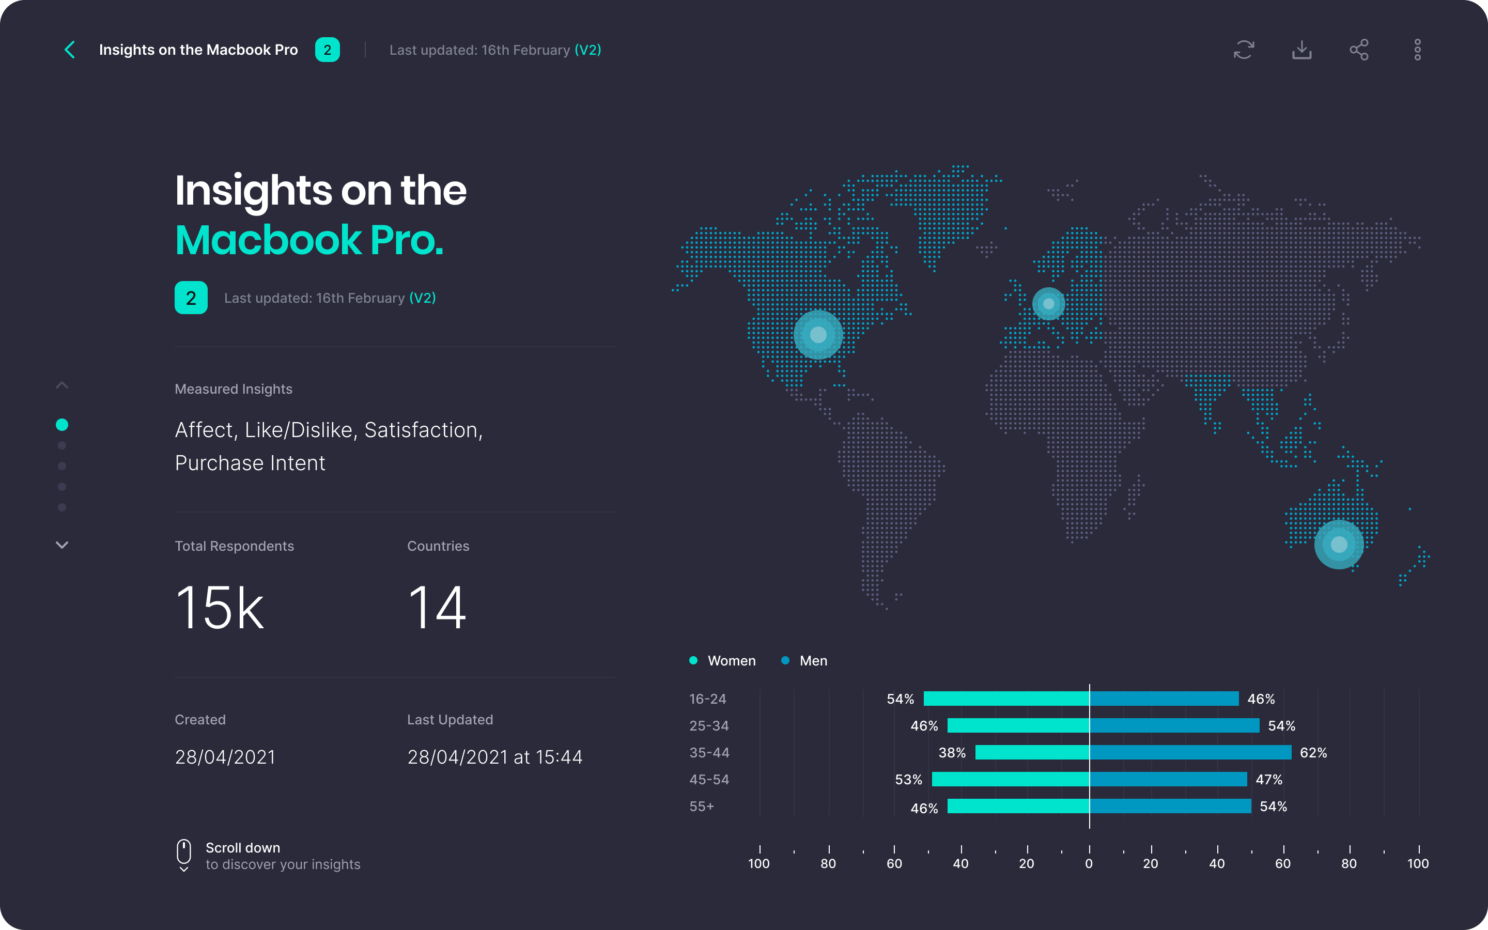Click the Women bar for 55+
The width and height of the screenshot is (1488, 930).
[x=1018, y=807]
